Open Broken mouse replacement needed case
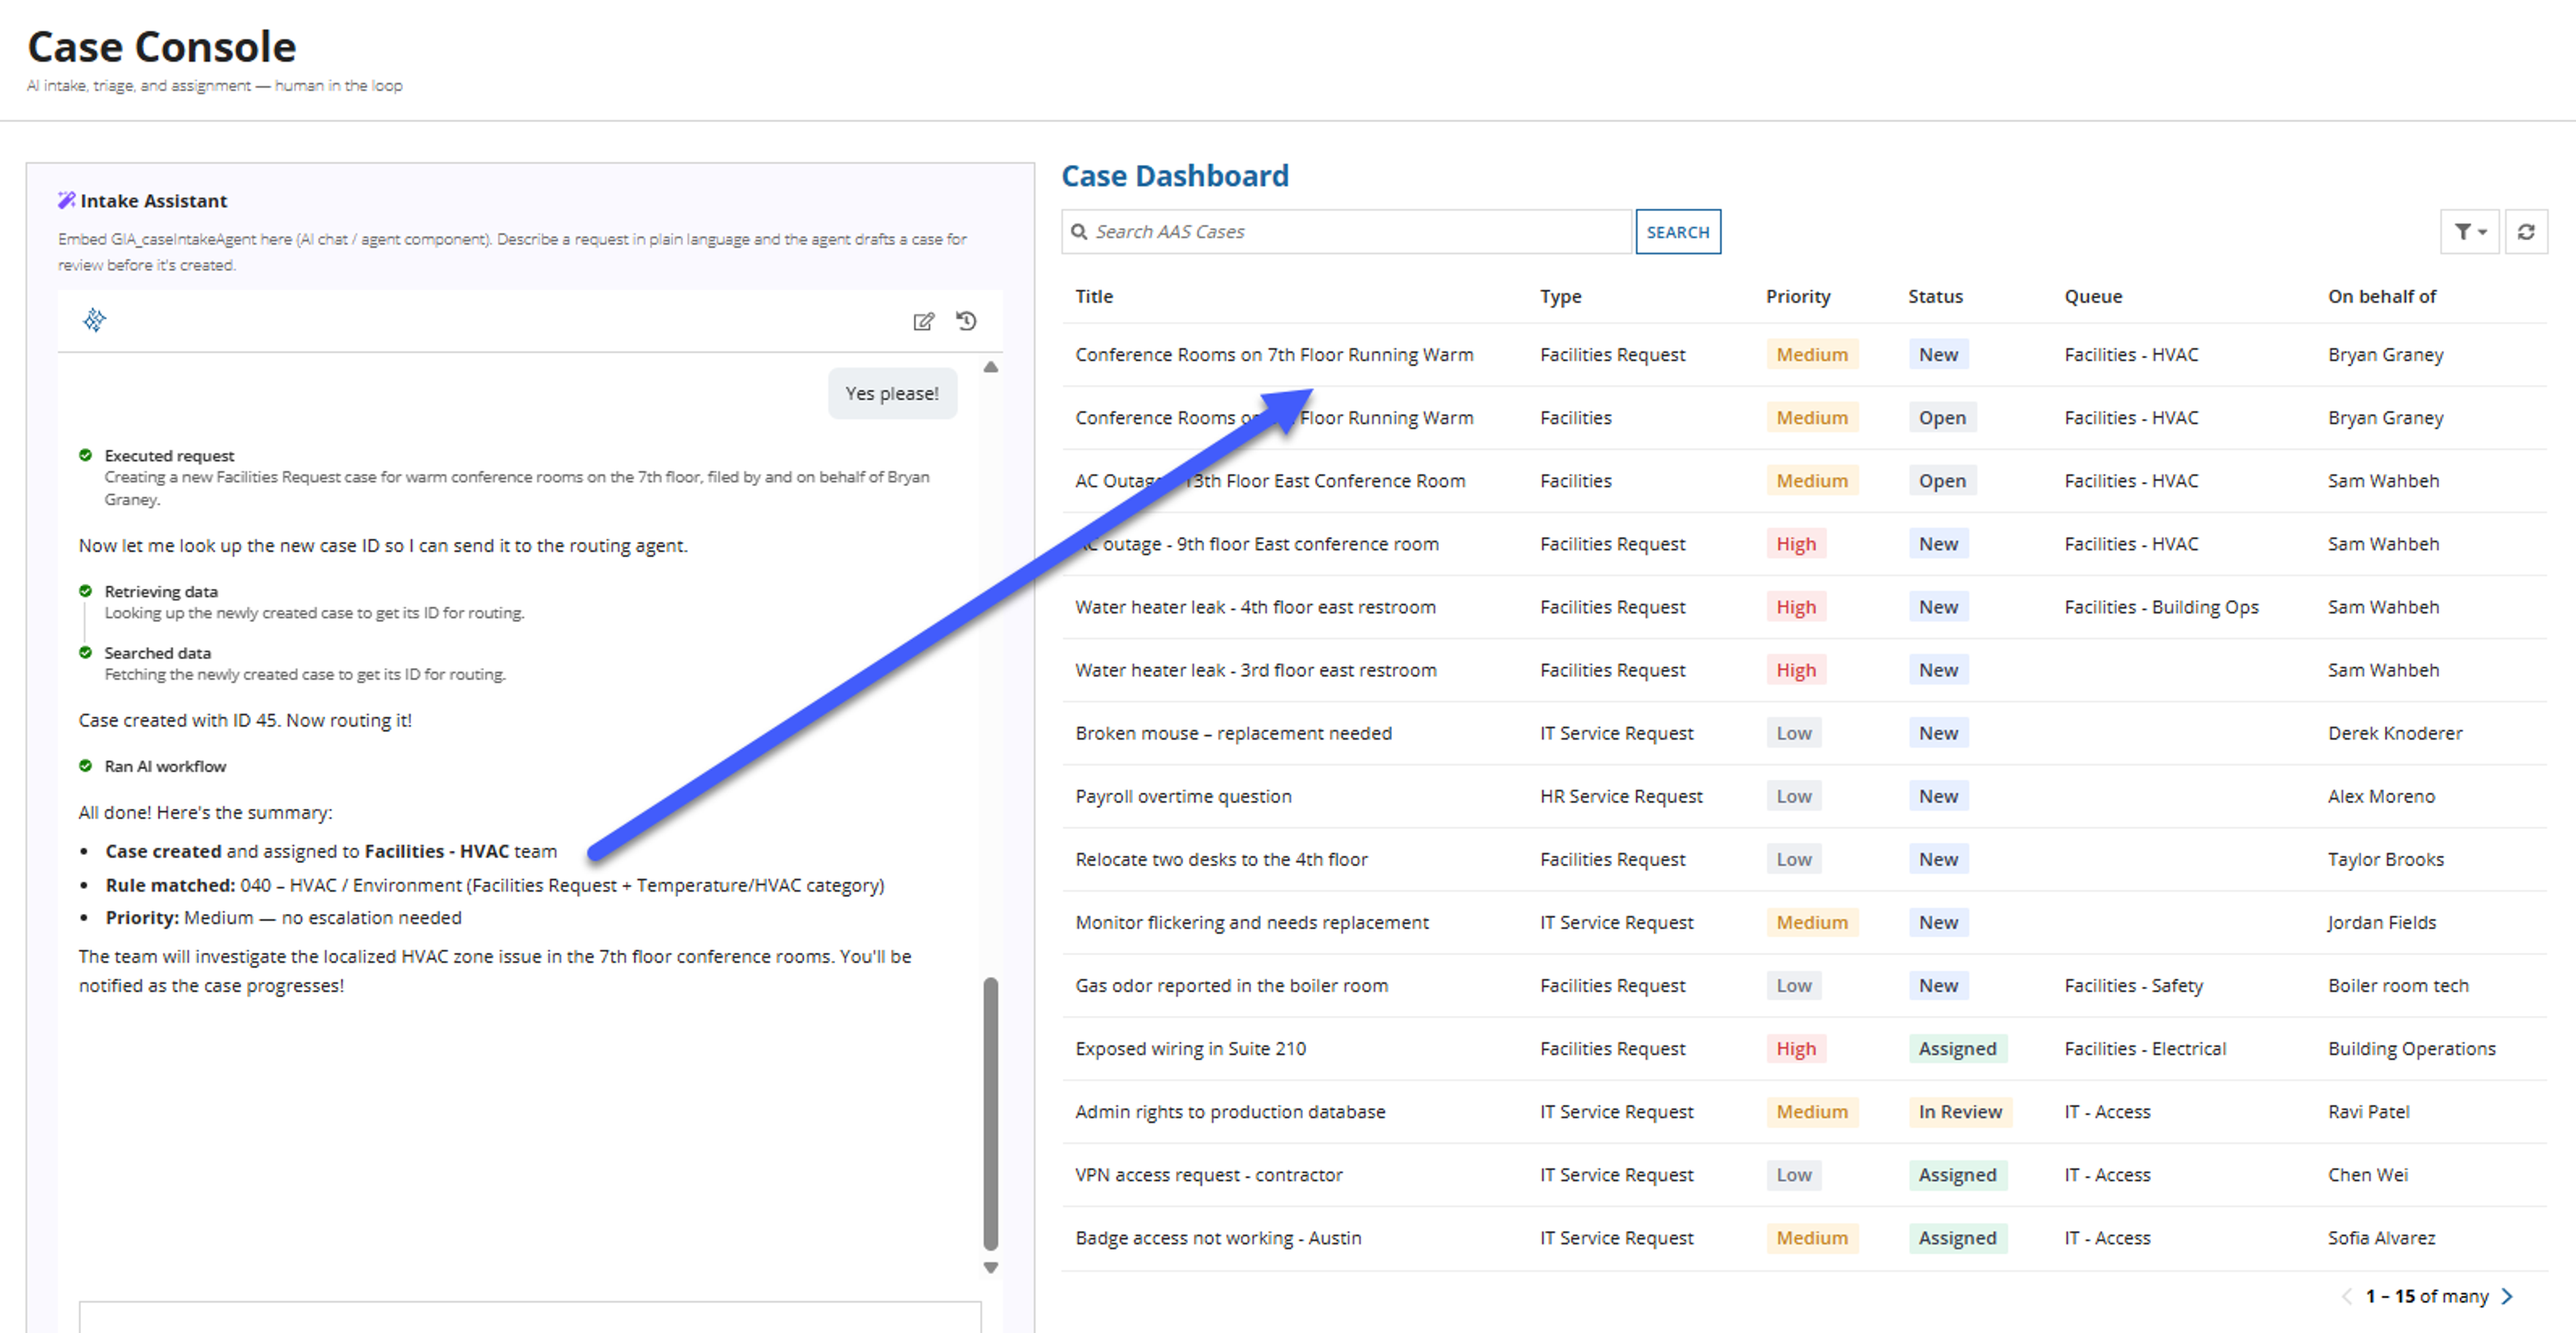The width and height of the screenshot is (2576, 1333). pyautogui.click(x=1232, y=732)
